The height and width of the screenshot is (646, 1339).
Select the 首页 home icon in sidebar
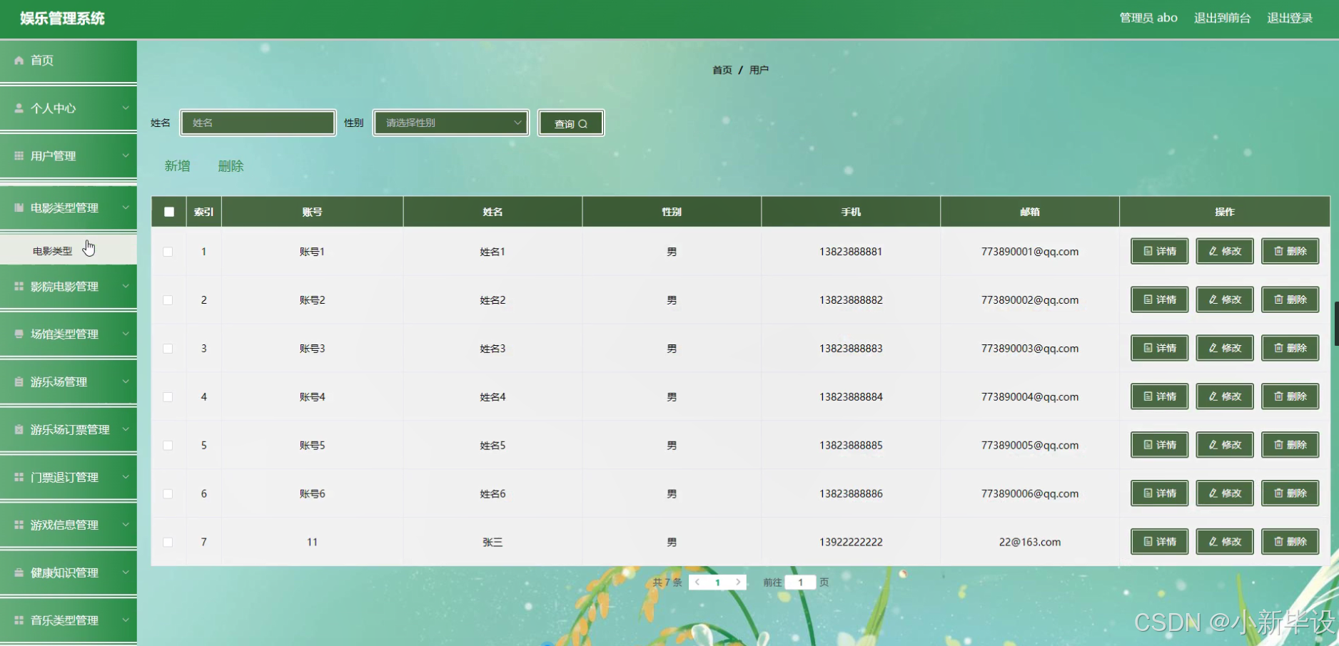click(19, 61)
